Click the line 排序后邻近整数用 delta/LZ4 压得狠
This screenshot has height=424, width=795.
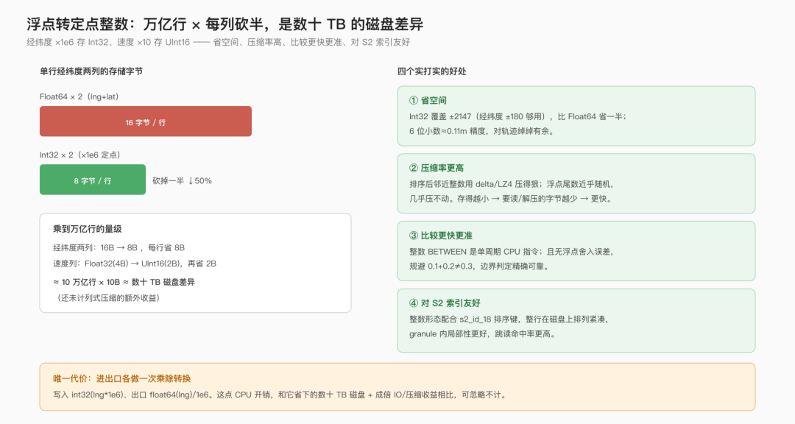(512, 184)
